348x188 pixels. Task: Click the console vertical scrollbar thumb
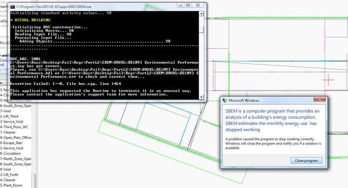201,30
